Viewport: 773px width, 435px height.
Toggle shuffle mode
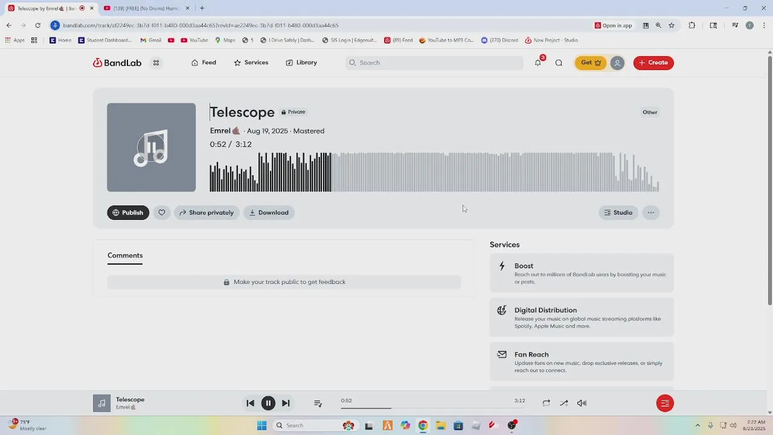pos(563,403)
